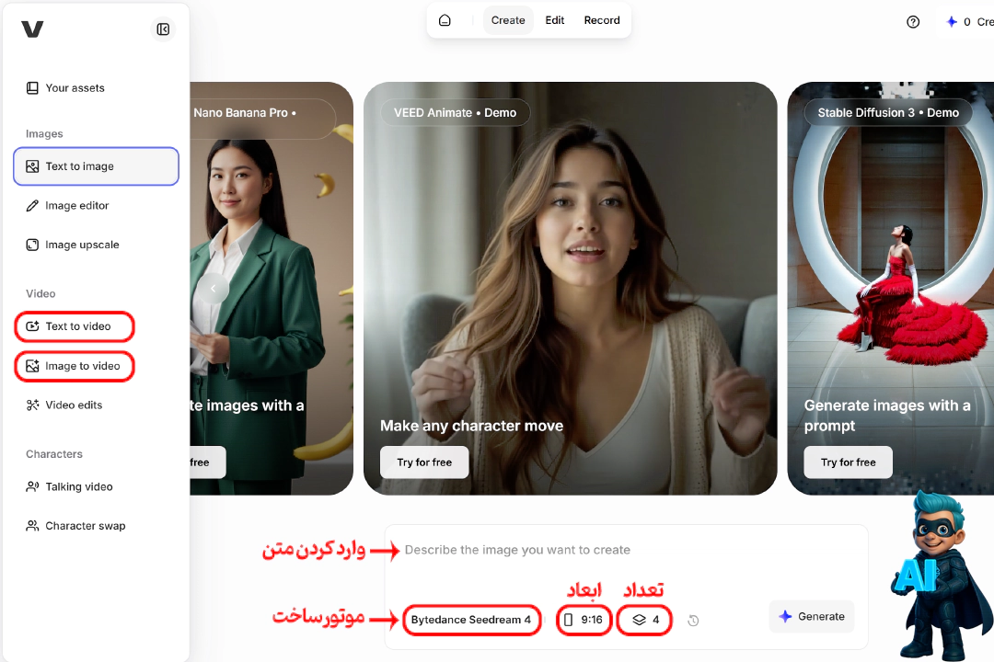Go to home icon in top bar
This screenshot has width=994, height=662.
click(445, 20)
